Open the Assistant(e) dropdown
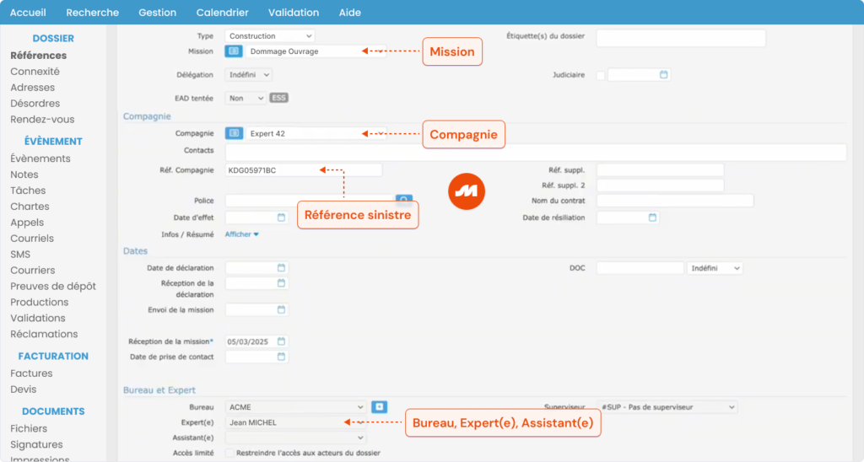The width and height of the screenshot is (864, 462). pyautogui.click(x=295, y=438)
